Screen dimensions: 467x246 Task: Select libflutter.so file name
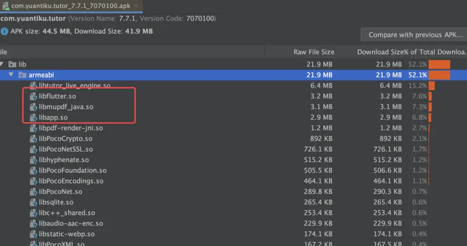[x=57, y=96]
